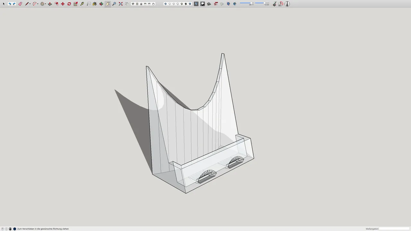Open the Line tool dropdown arrow
411x231 pixels.
tap(30, 4)
